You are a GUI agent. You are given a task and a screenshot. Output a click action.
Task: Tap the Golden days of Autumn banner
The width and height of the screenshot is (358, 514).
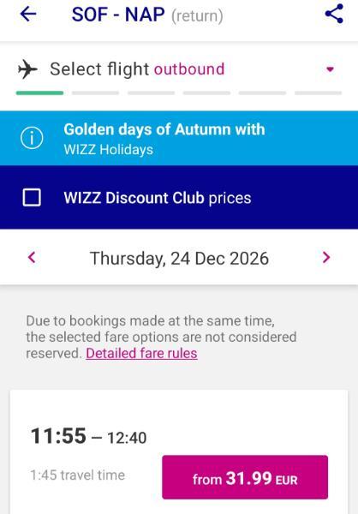179,138
